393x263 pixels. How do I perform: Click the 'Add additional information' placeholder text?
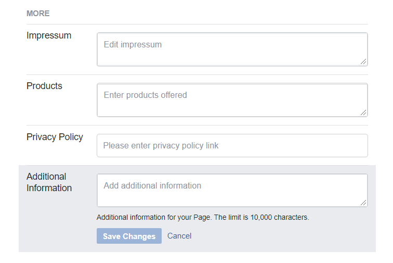pyautogui.click(x=152, y=185)
